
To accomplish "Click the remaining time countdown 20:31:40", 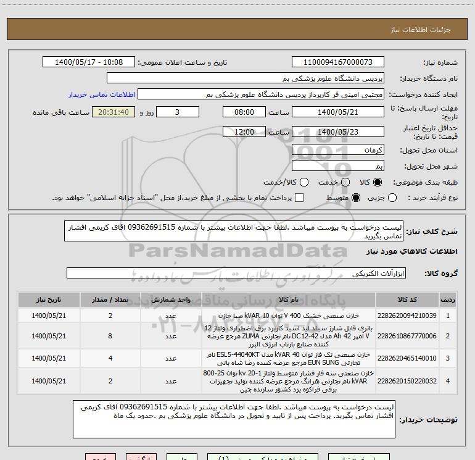I will [x=114, y=112].
